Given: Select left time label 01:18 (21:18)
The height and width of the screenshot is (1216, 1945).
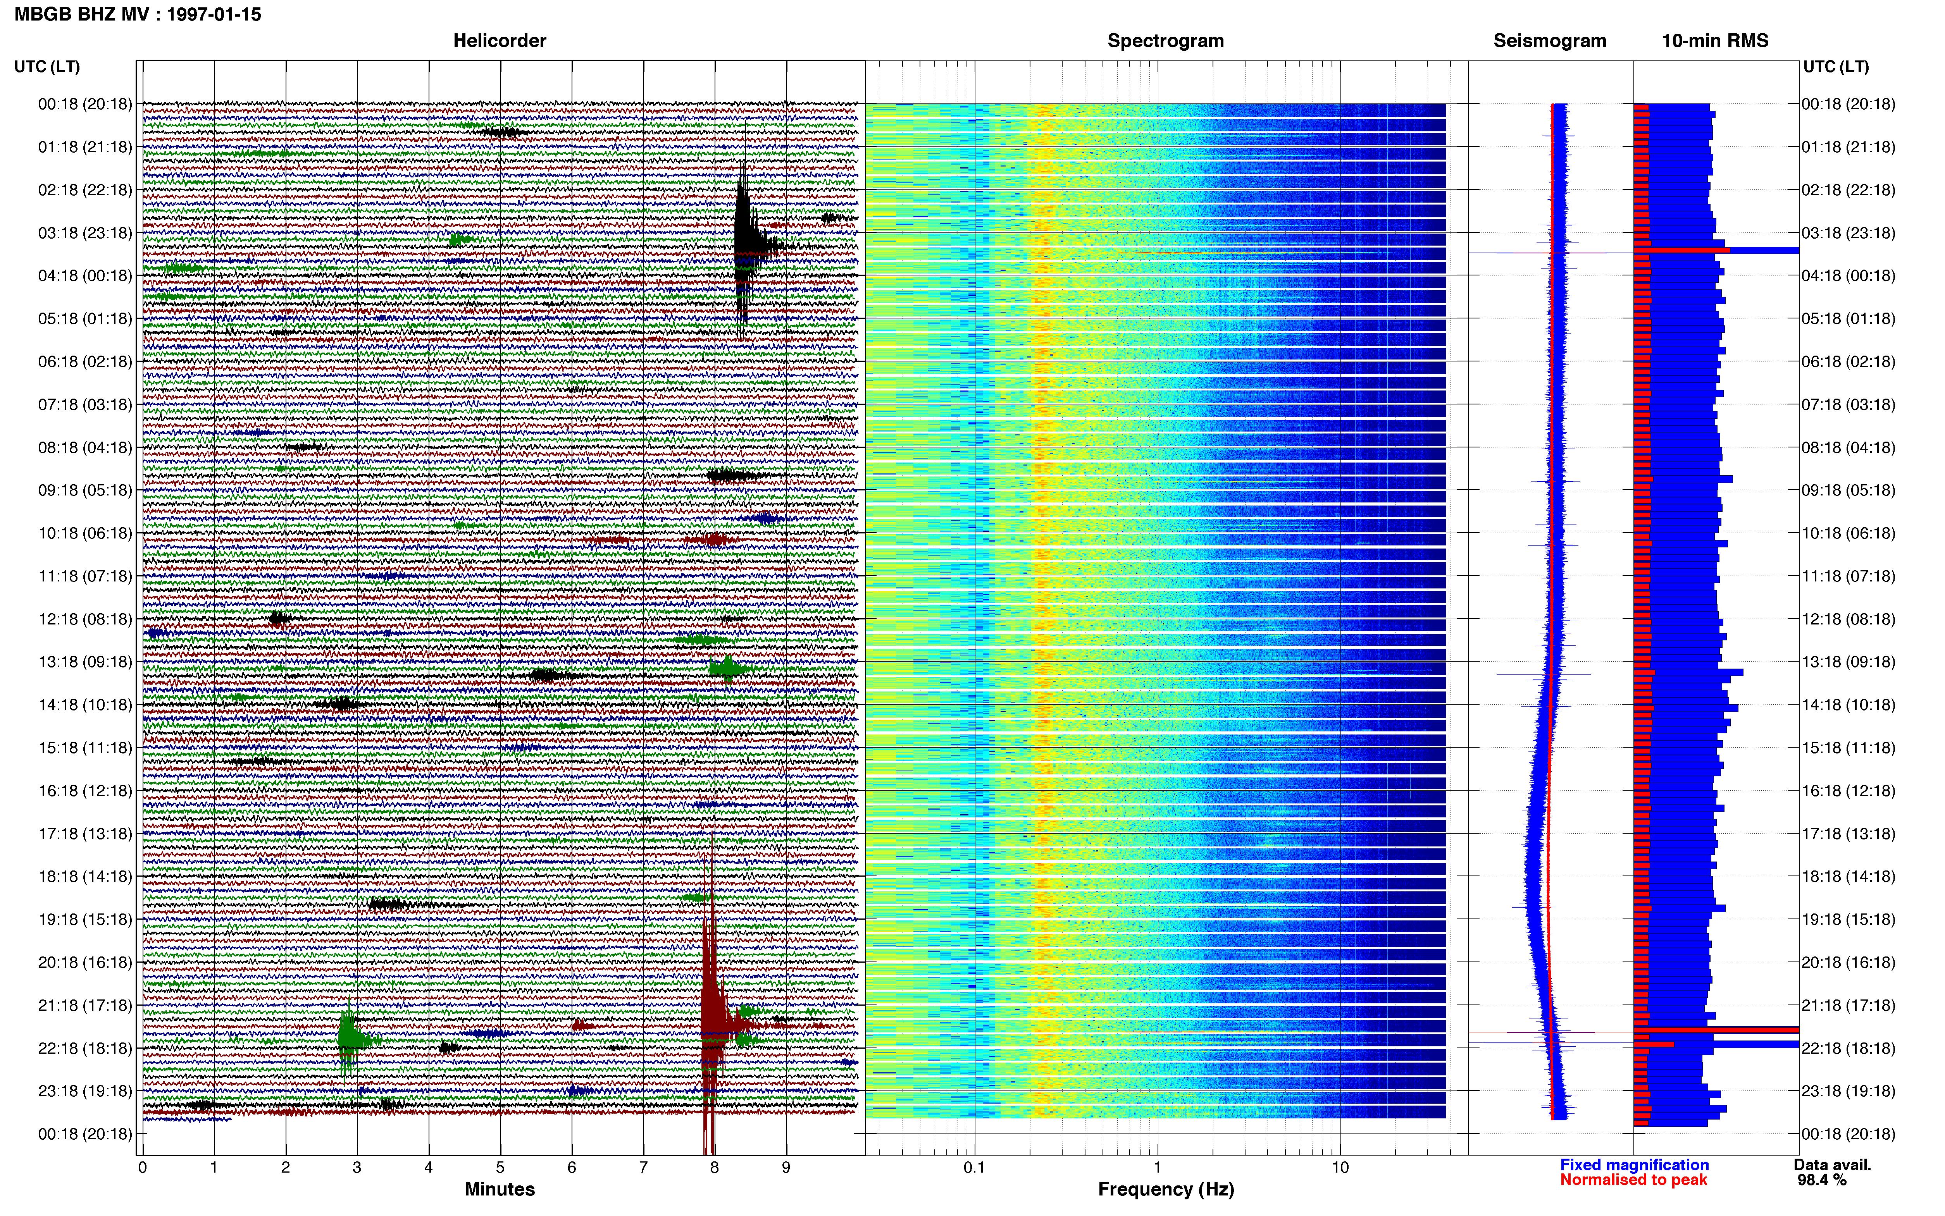Looking at the screenshot, I should 85,146.
